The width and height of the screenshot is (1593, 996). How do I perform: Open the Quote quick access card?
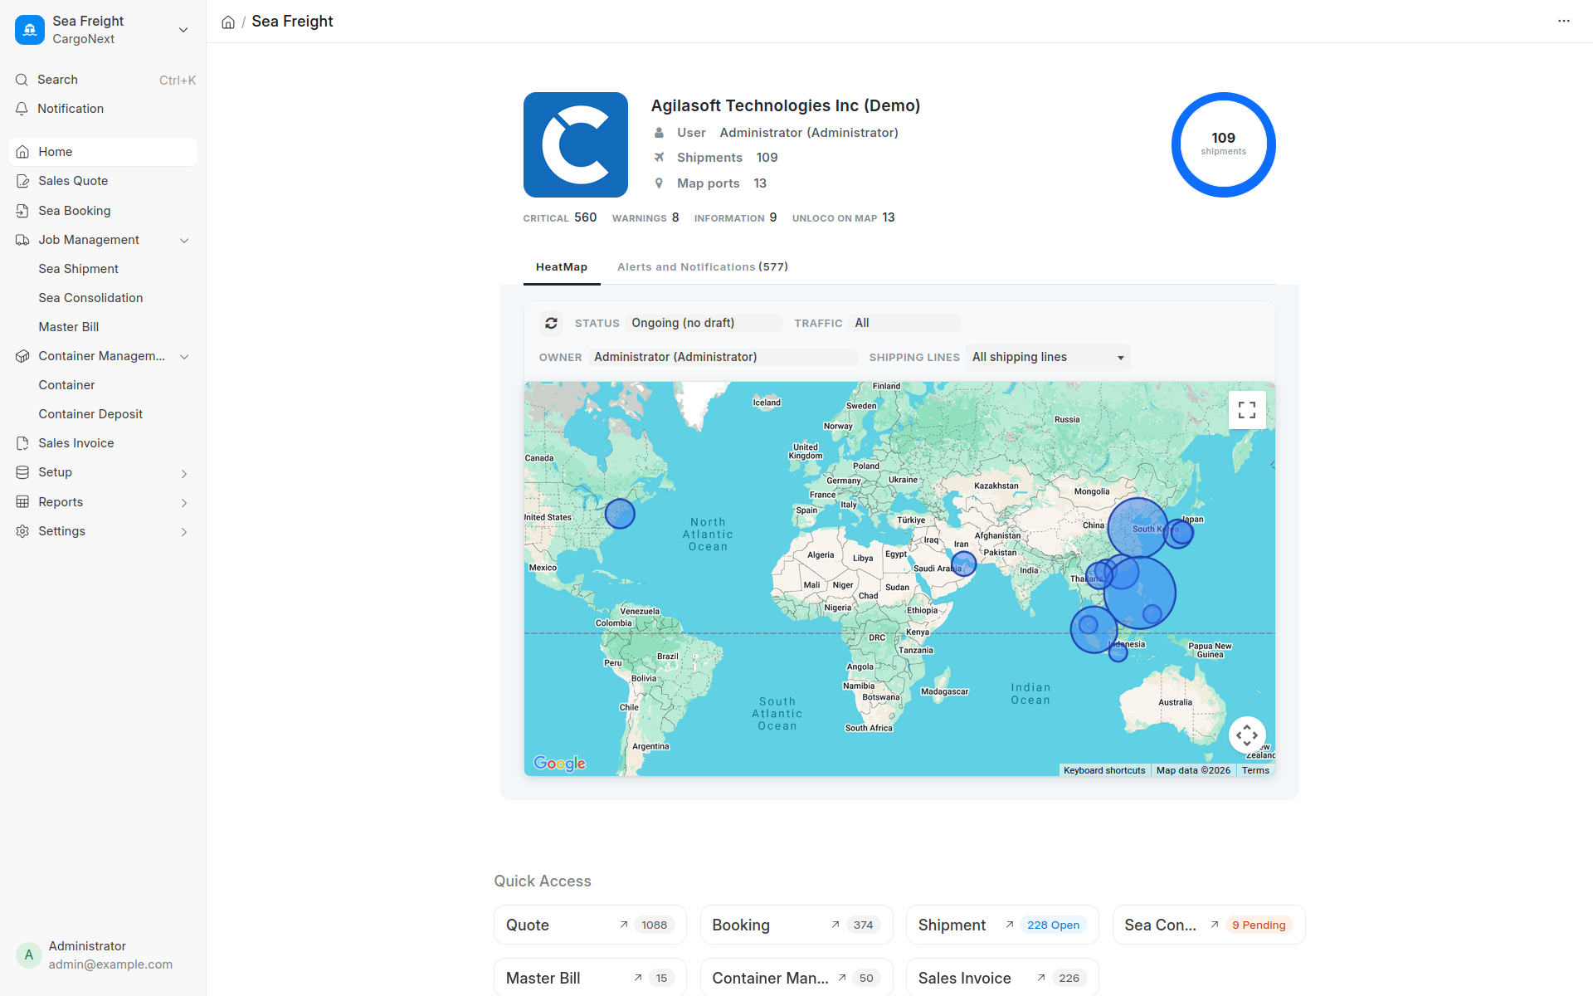click(590, 925)
